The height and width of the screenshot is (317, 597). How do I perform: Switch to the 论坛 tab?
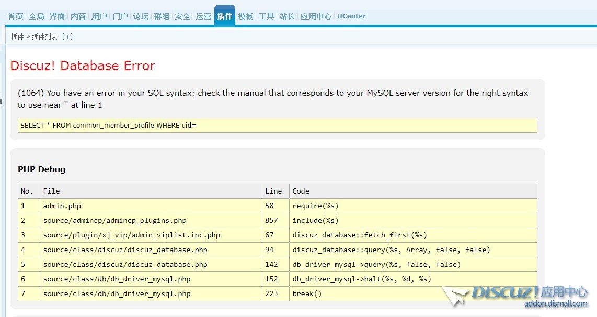point(141,16)
